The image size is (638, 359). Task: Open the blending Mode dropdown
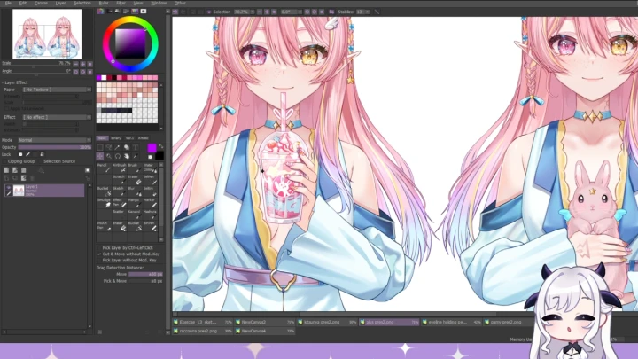(x=55, y=140)
